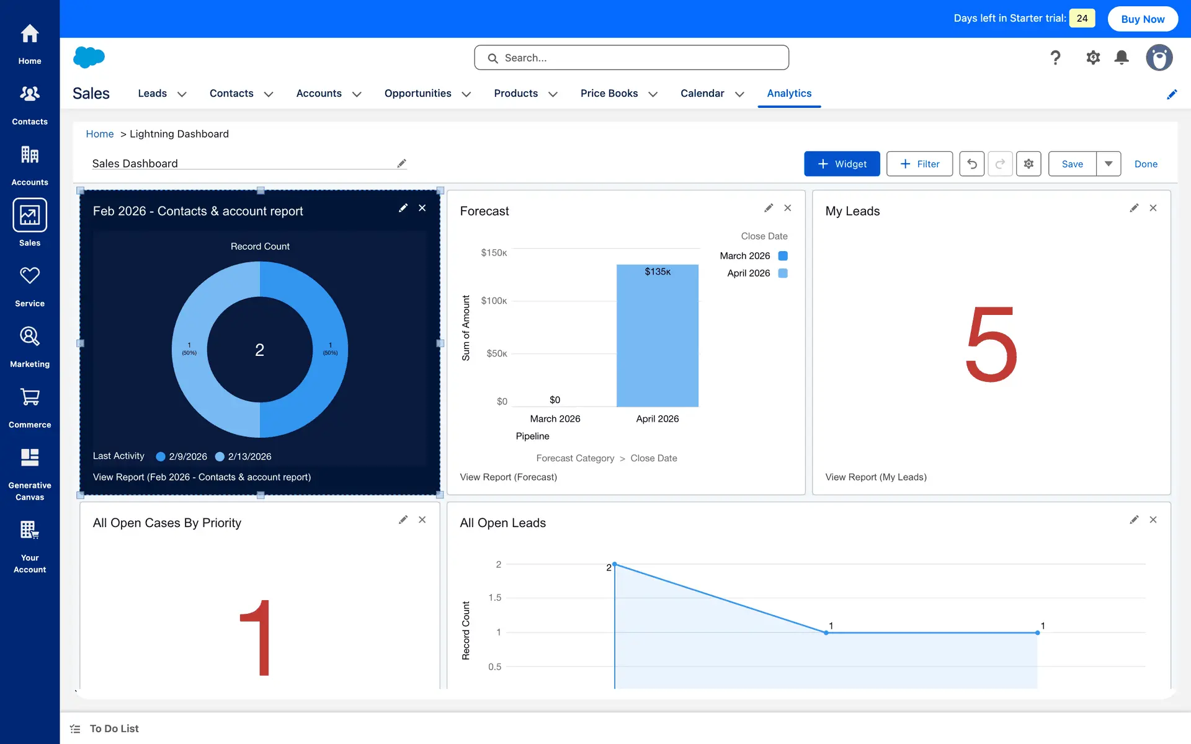The image size is (1191, 744).
Task: Switch to the Analytics tab
Action: [789, 93]
